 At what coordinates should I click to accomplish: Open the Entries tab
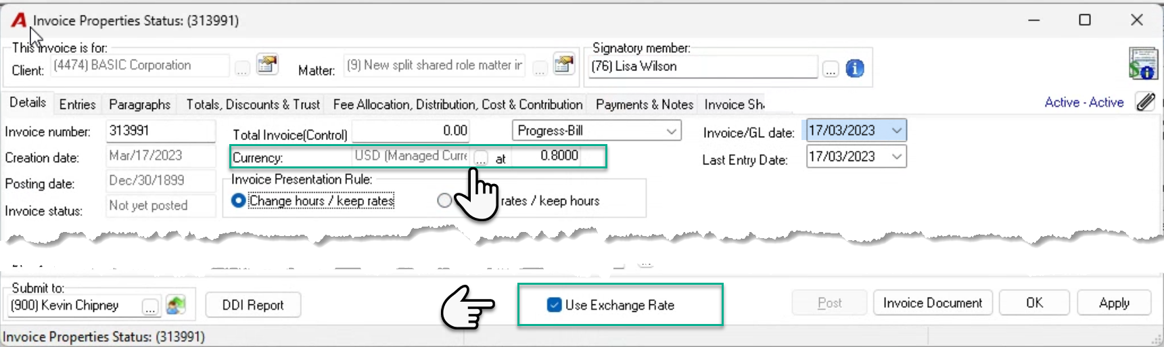(77, 104)
